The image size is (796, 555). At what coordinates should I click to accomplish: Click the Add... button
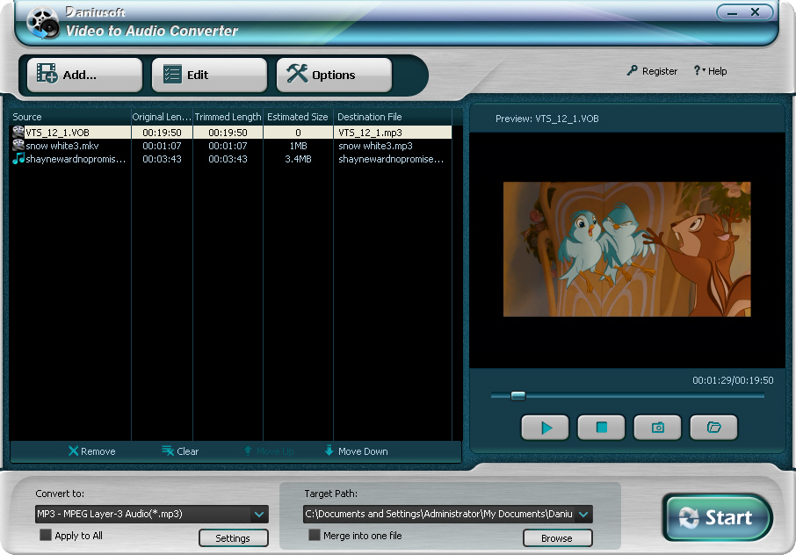point(84,75)
